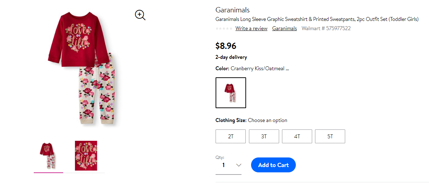Click the $8.96 price text
The height and width of the screenshot is (183, 429).
click(x=226, y=46)
